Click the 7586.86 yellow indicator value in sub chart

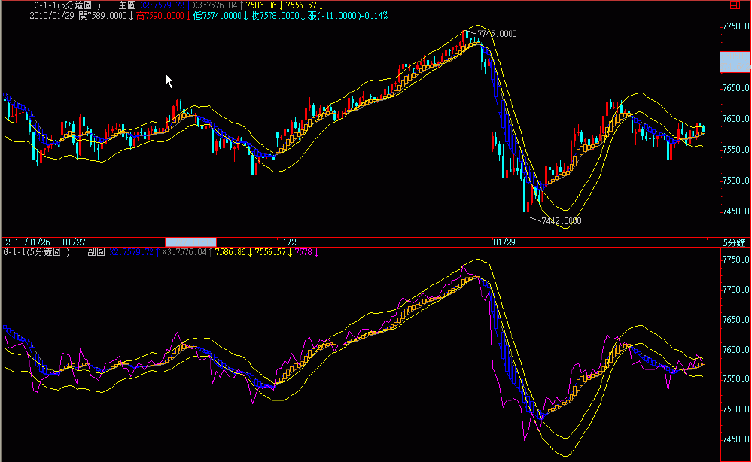click(230, 252)
